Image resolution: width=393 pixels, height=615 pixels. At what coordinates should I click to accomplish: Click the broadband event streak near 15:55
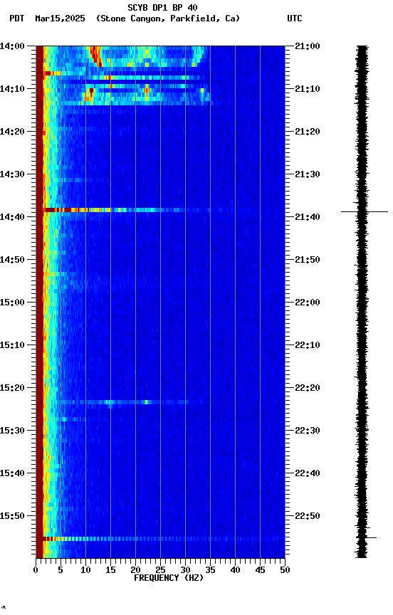[x=163, y=539]
